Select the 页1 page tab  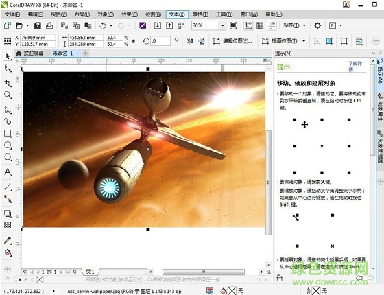tap(90, 272)
